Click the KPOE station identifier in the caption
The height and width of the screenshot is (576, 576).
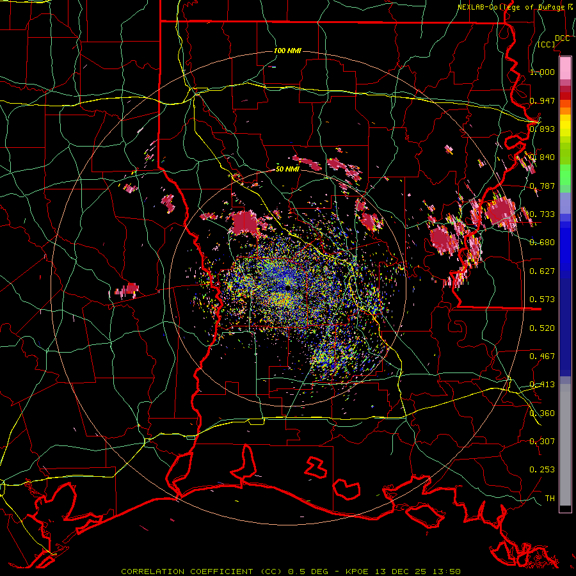pos(358,572)
